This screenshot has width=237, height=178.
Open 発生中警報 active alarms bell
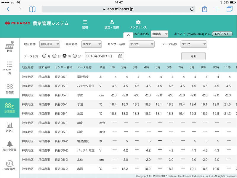(x=10, y=146)
